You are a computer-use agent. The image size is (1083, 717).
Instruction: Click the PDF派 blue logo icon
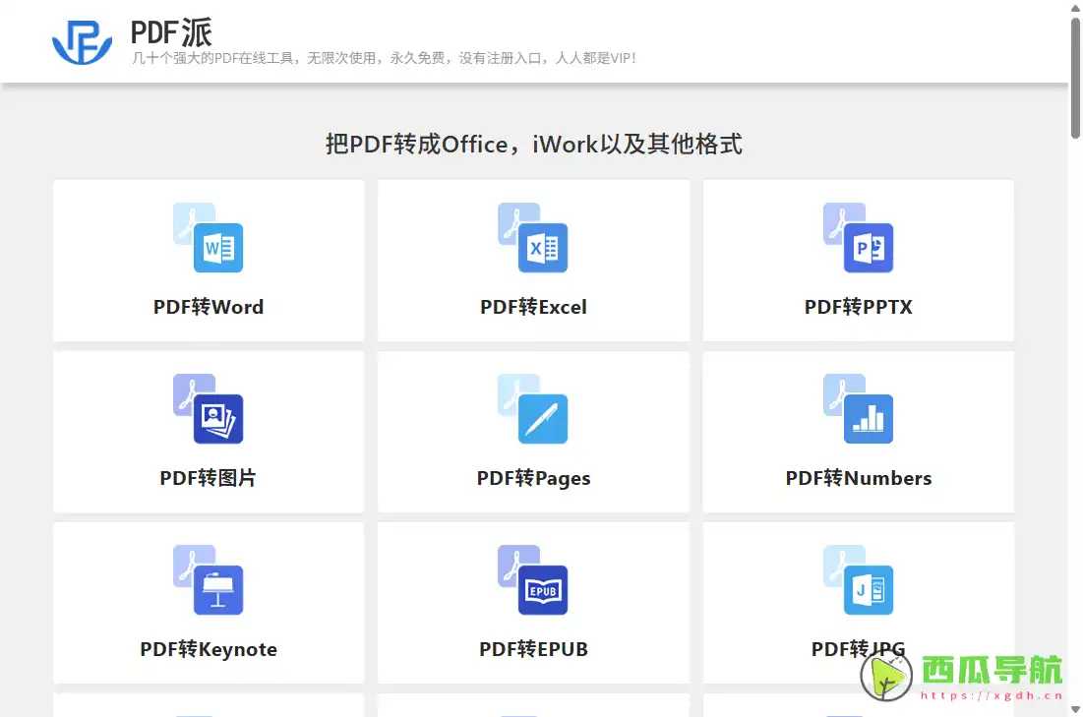tap(83, 42)
